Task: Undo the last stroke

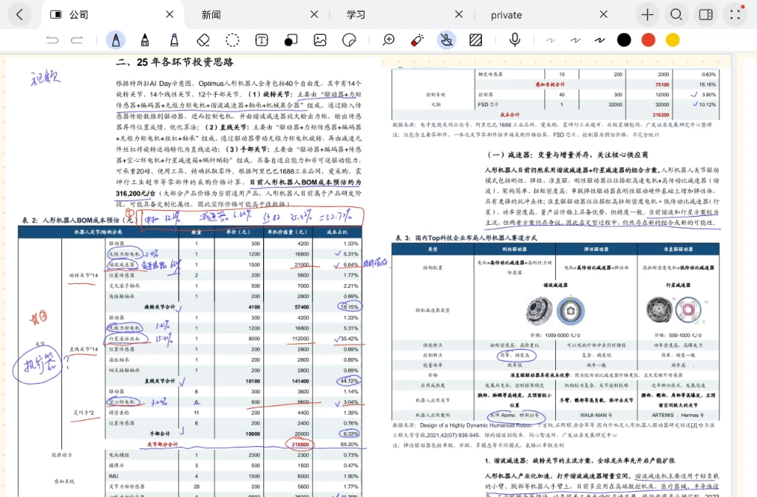Action: coord(52,40)
